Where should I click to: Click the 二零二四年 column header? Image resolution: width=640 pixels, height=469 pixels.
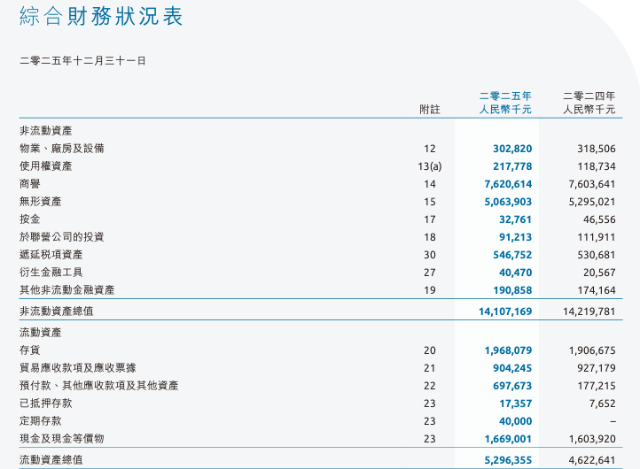(589, 96)
